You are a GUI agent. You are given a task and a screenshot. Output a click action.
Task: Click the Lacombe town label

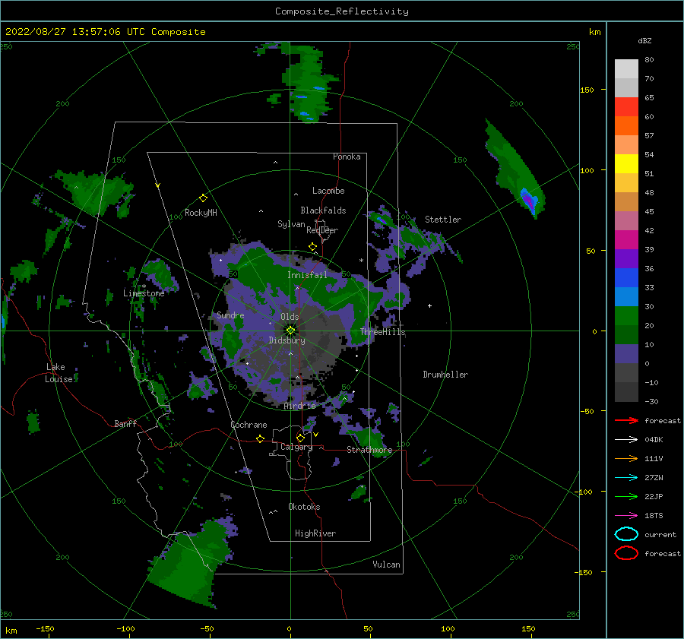[x=328, y=191]
